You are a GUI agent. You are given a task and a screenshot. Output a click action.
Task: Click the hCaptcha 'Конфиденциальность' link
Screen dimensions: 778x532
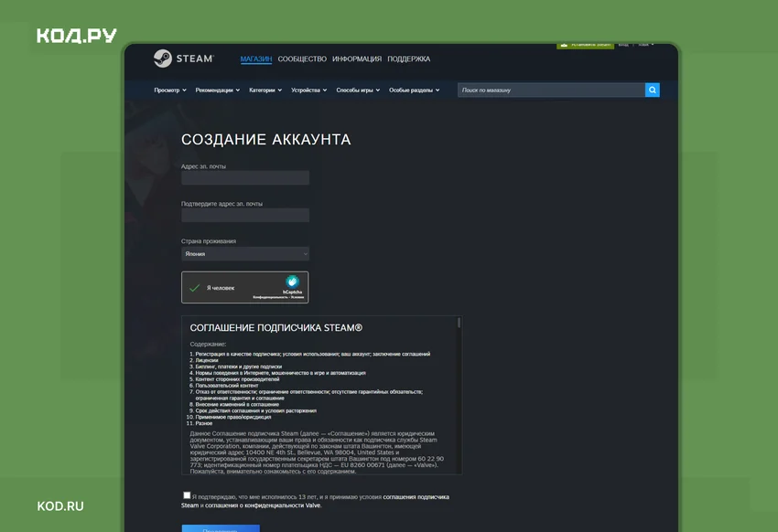[x=270, y=297]
